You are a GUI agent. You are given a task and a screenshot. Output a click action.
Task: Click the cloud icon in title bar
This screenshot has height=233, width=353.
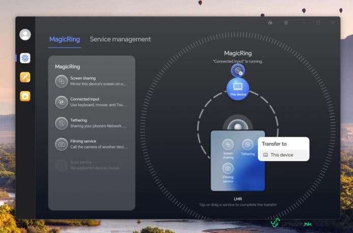coord(270,23)
